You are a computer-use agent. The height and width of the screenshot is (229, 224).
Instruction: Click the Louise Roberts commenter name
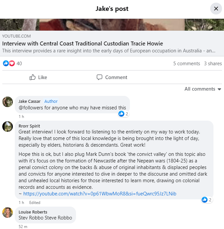tap(33, 212)
